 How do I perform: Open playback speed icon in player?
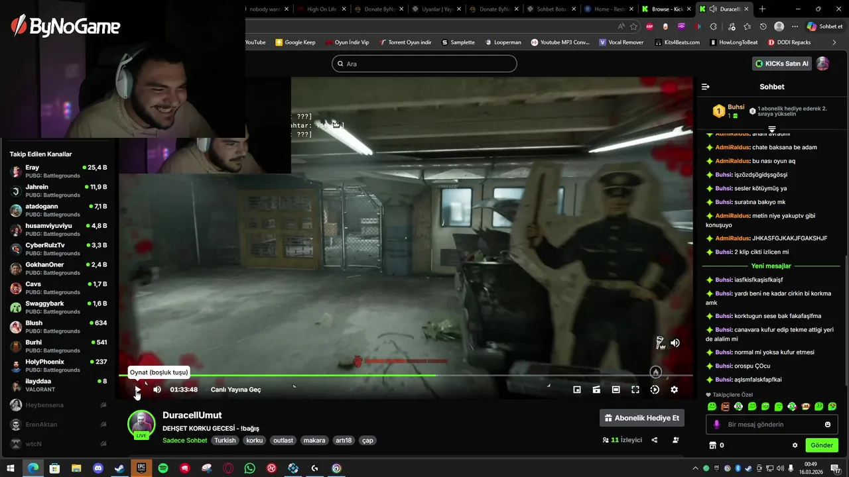point(655,390)
